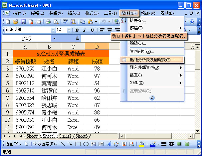Open the 快取圖案 AutoShapes dropdown
The image size is (202, 156).
click(46, 144)
